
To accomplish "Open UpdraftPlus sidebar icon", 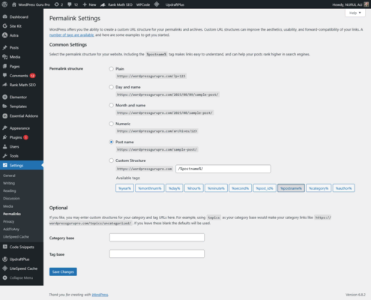I will (4, 259).
